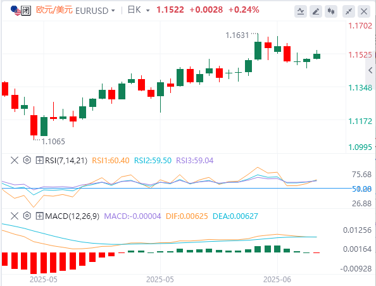376x286 pixels.
Task: Click the collapse fullscreen arrows icon
Action: click(x=349, y=11)
